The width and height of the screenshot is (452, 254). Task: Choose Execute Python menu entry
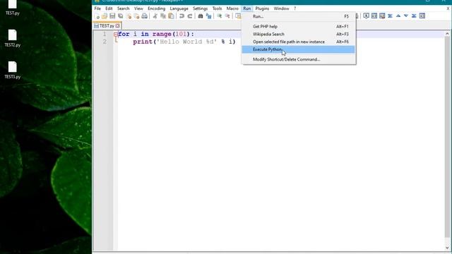[298, 49]
